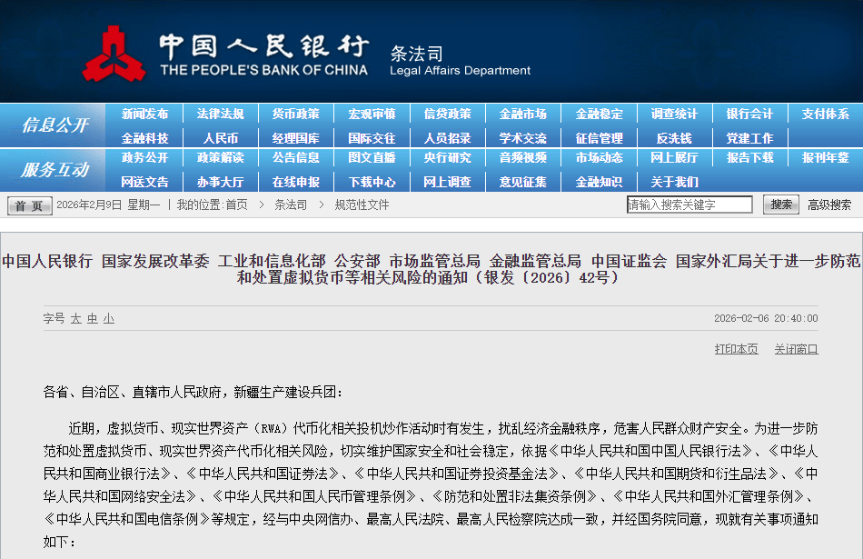Image resolution: width=863 pixels, height=559 pixels.
Task: Open the 金融知识 menu item
Action: 599,182
